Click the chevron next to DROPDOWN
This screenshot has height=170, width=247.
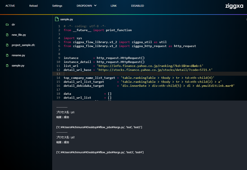95,6
